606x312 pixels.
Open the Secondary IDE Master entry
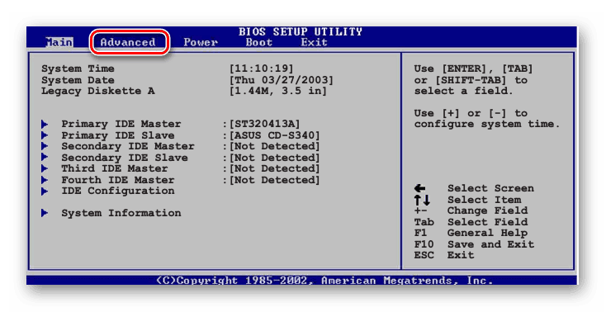pyautogui.click(x=128, y=146)
